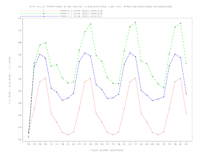The width and height of the screenshot is (203, 157).
Task: Select legend entry PARM=F.F_MEAN MODEL=GFS/212
Action: (81, 16)
